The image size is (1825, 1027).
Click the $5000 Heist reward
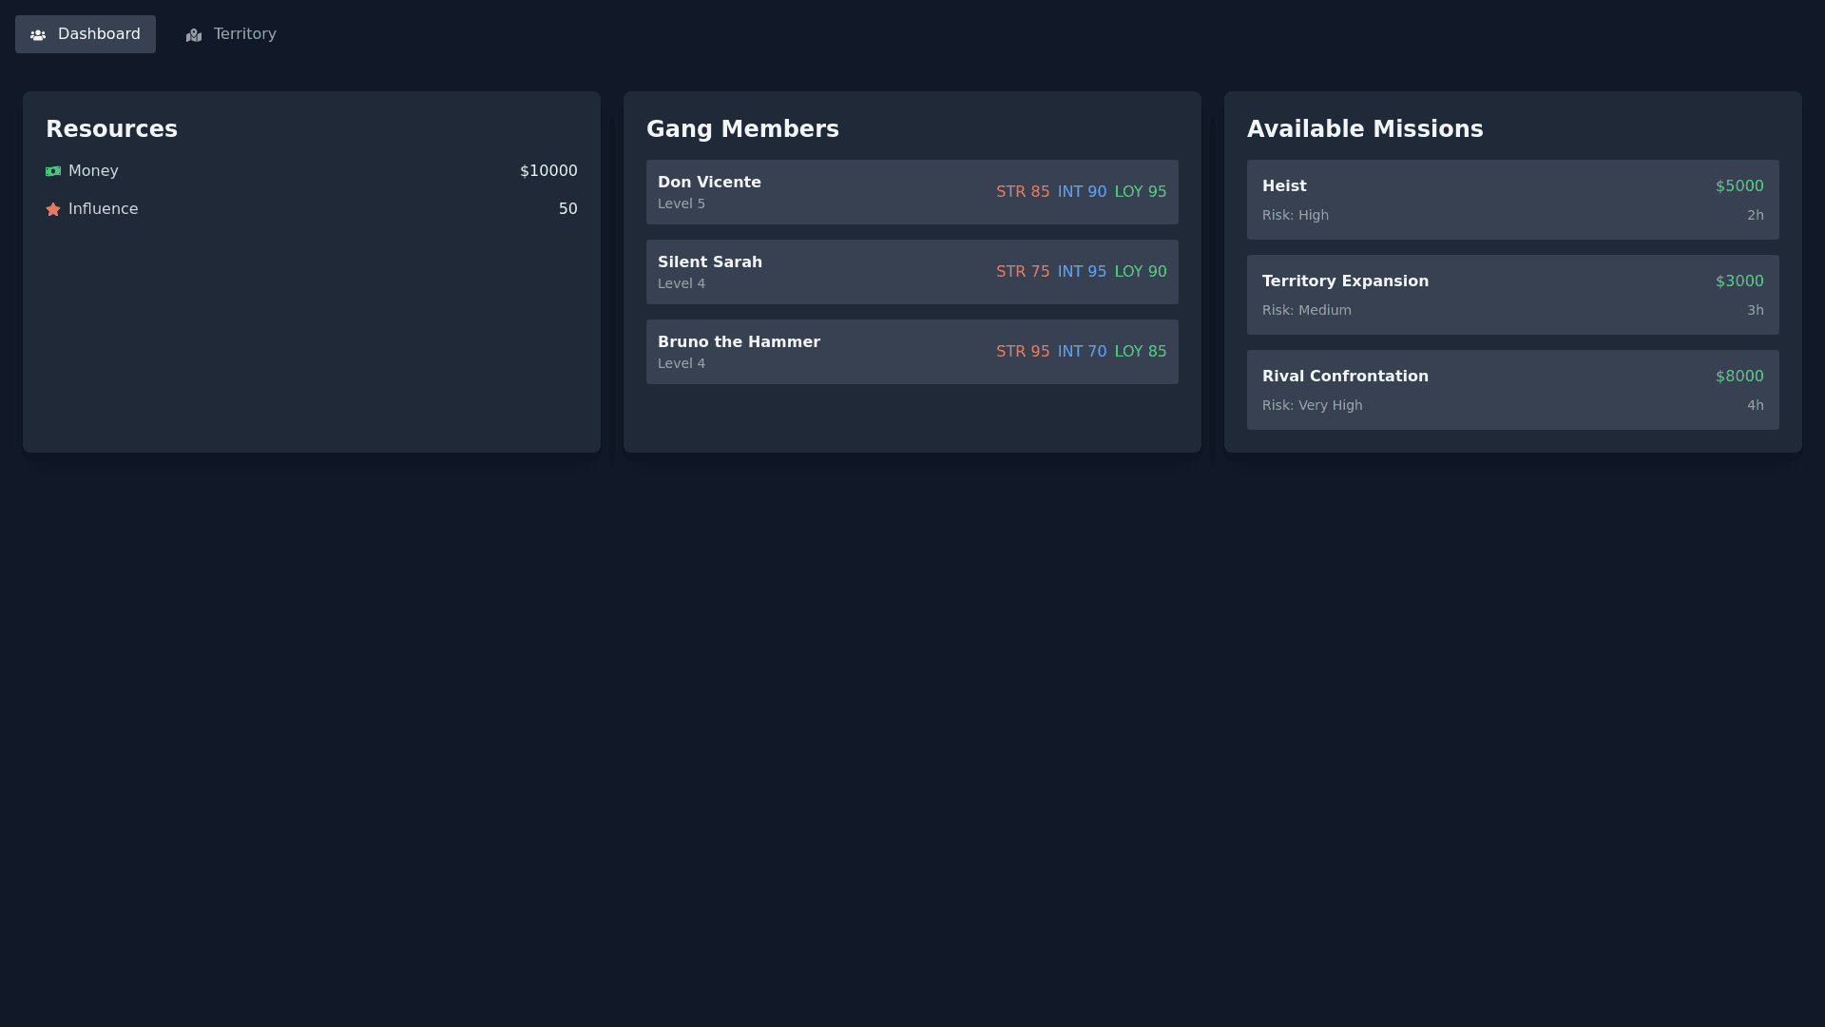click(1739, 186)
